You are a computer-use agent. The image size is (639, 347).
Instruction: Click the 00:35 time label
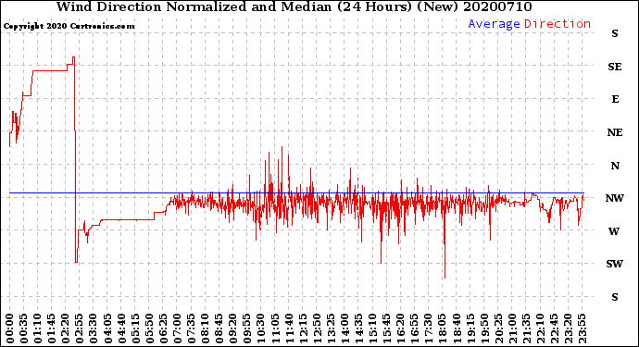24,328
